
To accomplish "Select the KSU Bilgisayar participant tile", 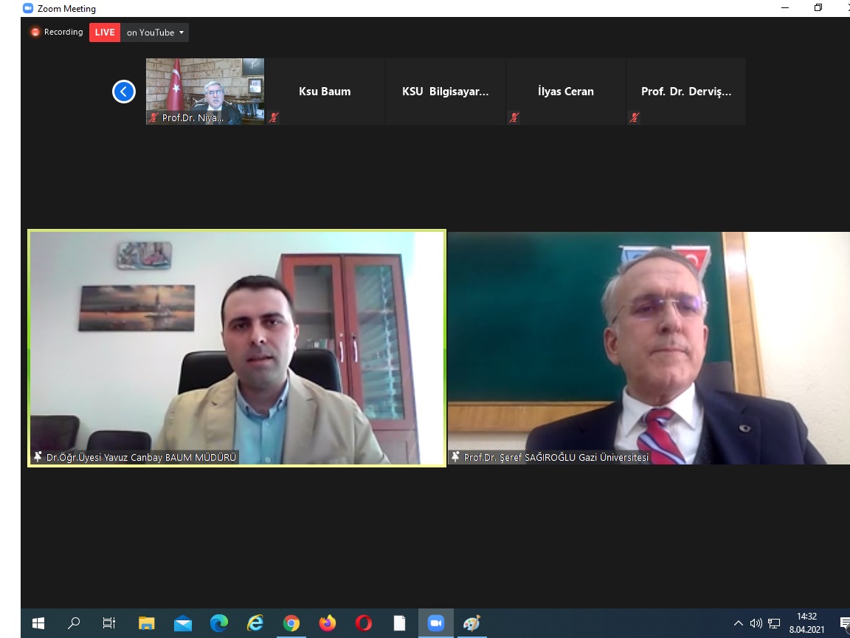I will (445, 92).
